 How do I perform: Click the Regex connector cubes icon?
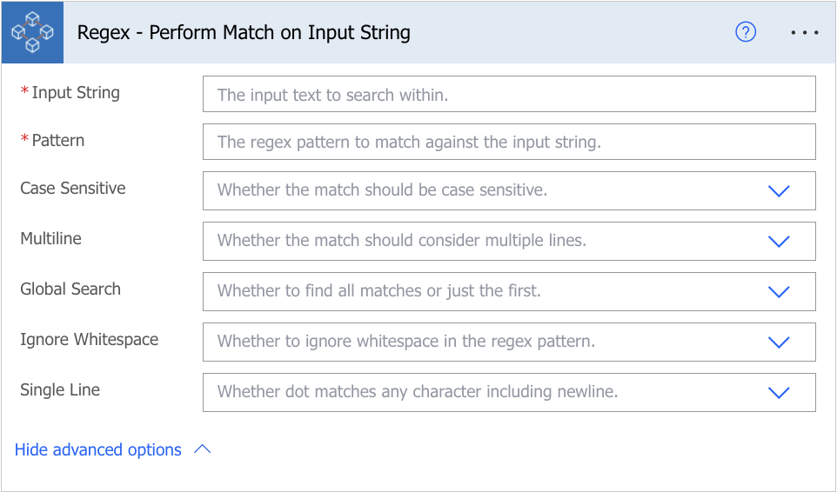[32, 32]
